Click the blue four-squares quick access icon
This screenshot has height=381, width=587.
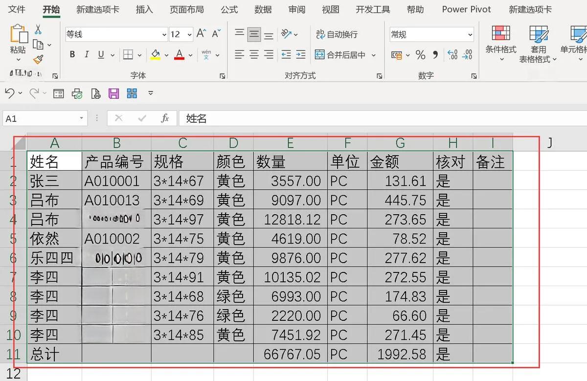point(132,93)
